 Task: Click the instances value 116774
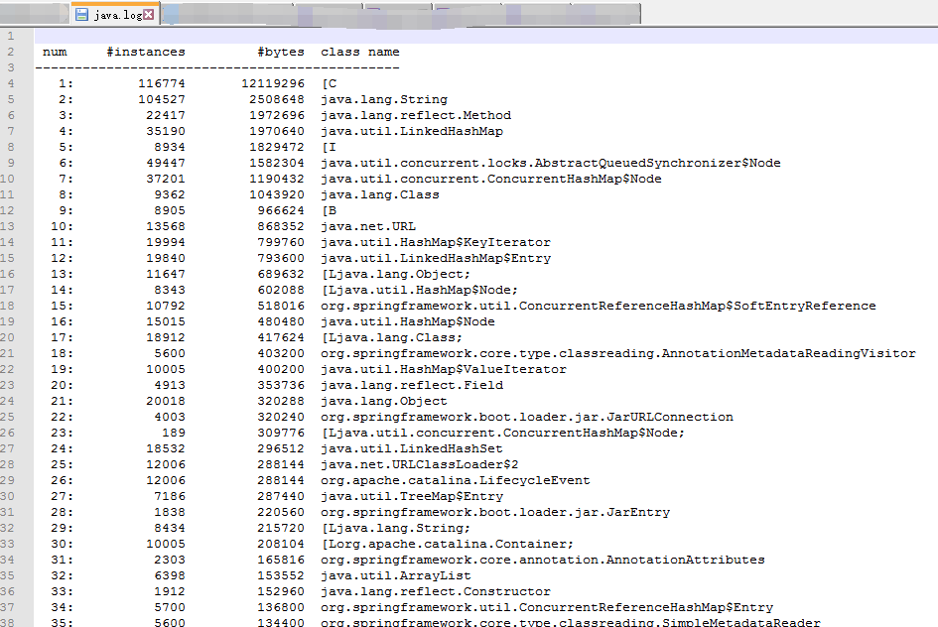(x=162, y=83)
